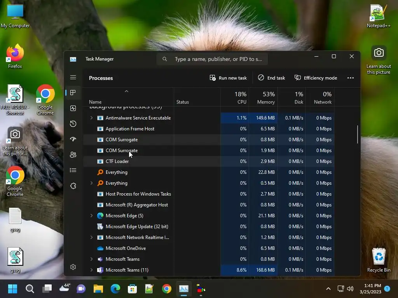Click Run new task button
The height and width of the screenshot is (298, 398).
[228, 78]
